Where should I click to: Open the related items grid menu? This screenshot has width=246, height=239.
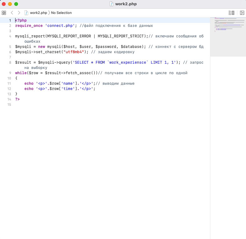tap(4, 13)
